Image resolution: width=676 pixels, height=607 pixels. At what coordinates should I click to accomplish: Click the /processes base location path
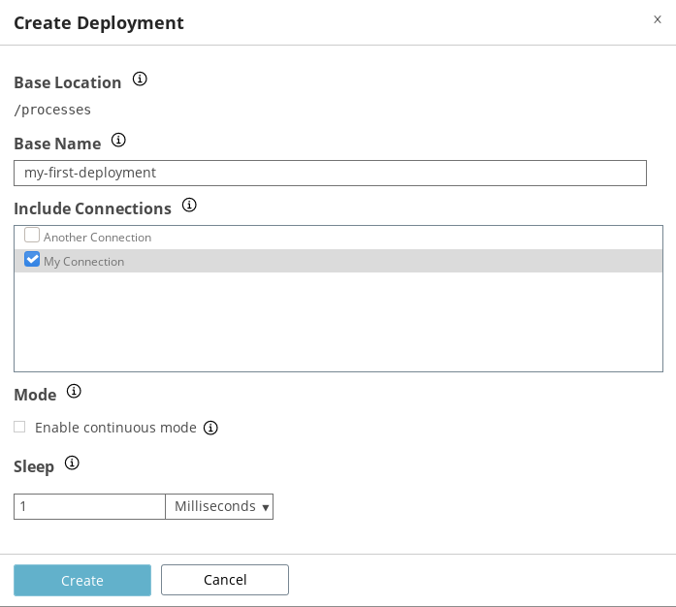click(x=52, y=110)
